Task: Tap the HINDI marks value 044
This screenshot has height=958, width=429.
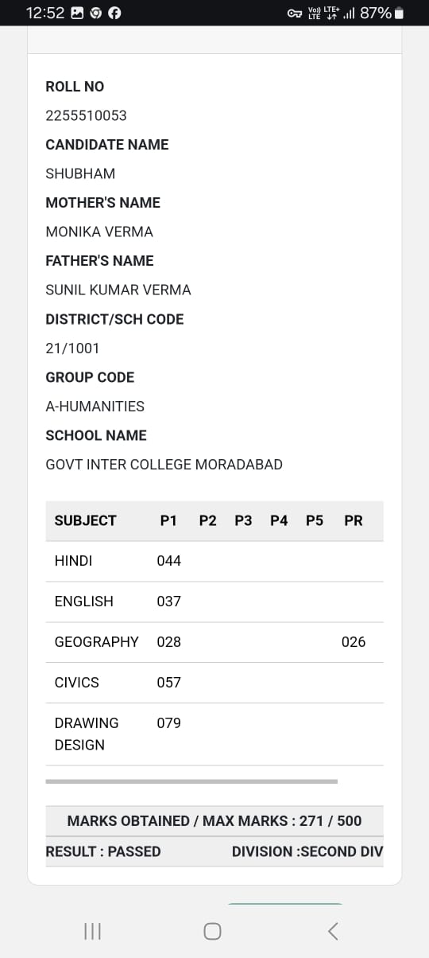Action: click(169, 561)
